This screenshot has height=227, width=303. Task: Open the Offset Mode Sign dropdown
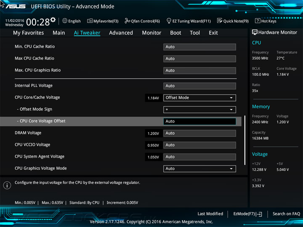pyautogui.click(x=199, y=109)
